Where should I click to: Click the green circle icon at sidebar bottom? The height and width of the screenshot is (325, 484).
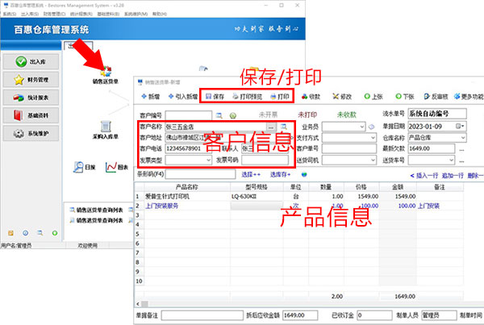tap(55, 233)
